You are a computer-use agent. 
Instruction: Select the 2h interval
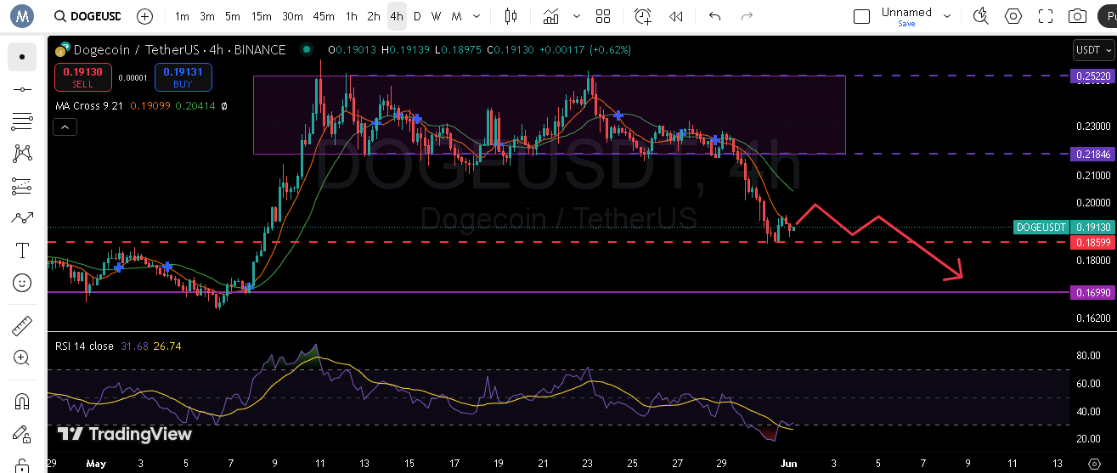coord(374,16)
